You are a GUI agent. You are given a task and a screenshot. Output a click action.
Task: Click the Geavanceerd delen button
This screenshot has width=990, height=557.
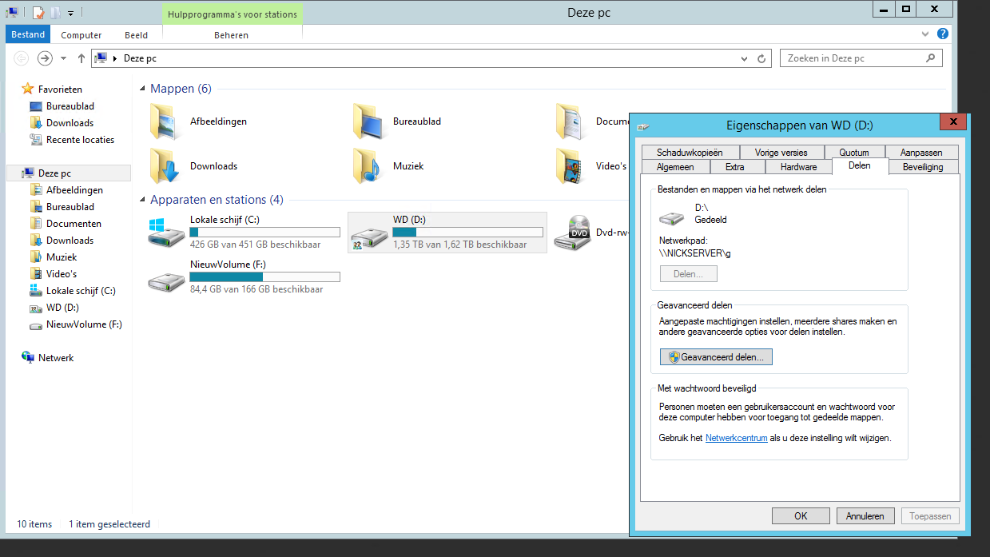pos(716,357)
